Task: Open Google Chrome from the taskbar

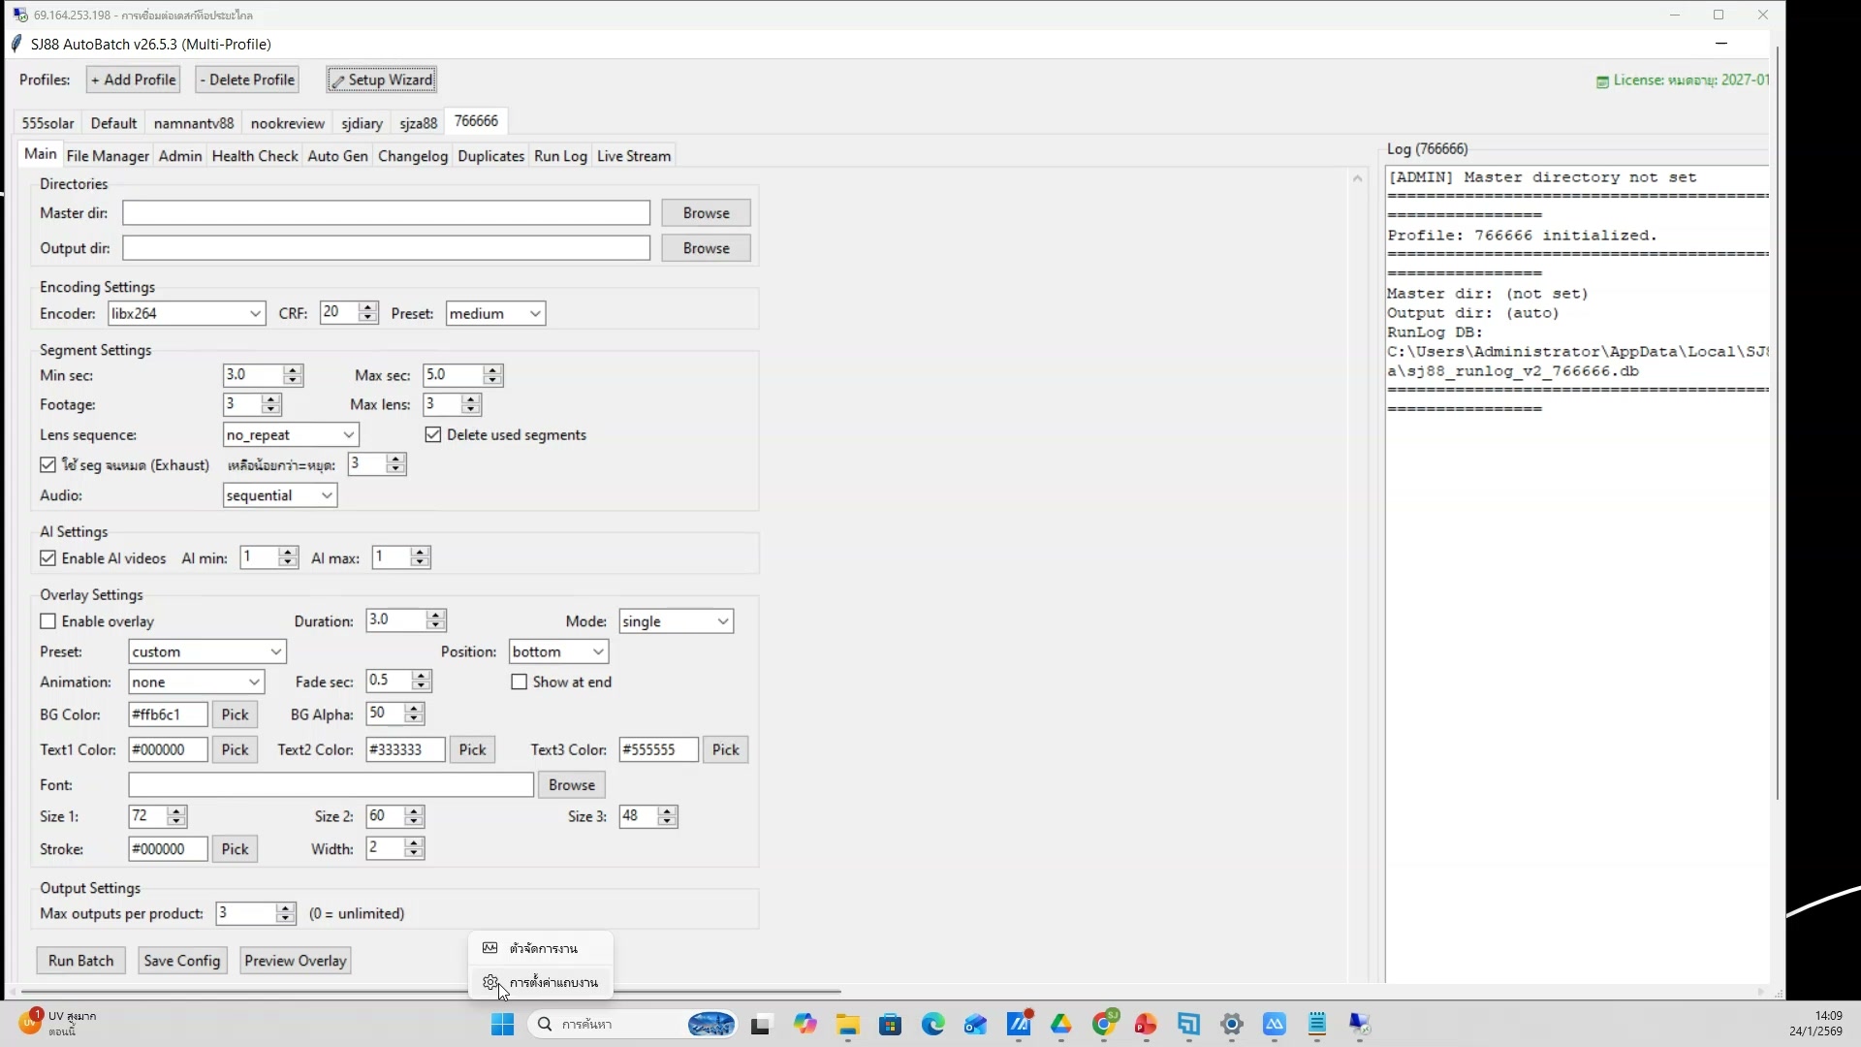Action: click(1104, 1025)
